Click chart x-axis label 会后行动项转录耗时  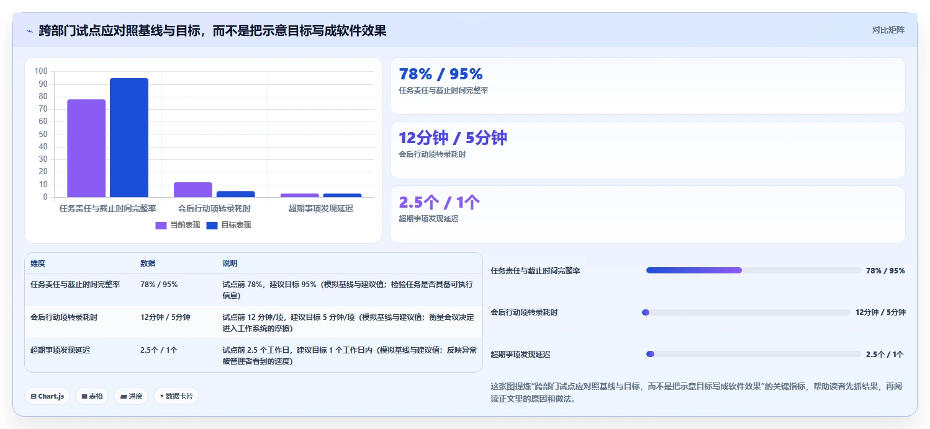point(214,209)
